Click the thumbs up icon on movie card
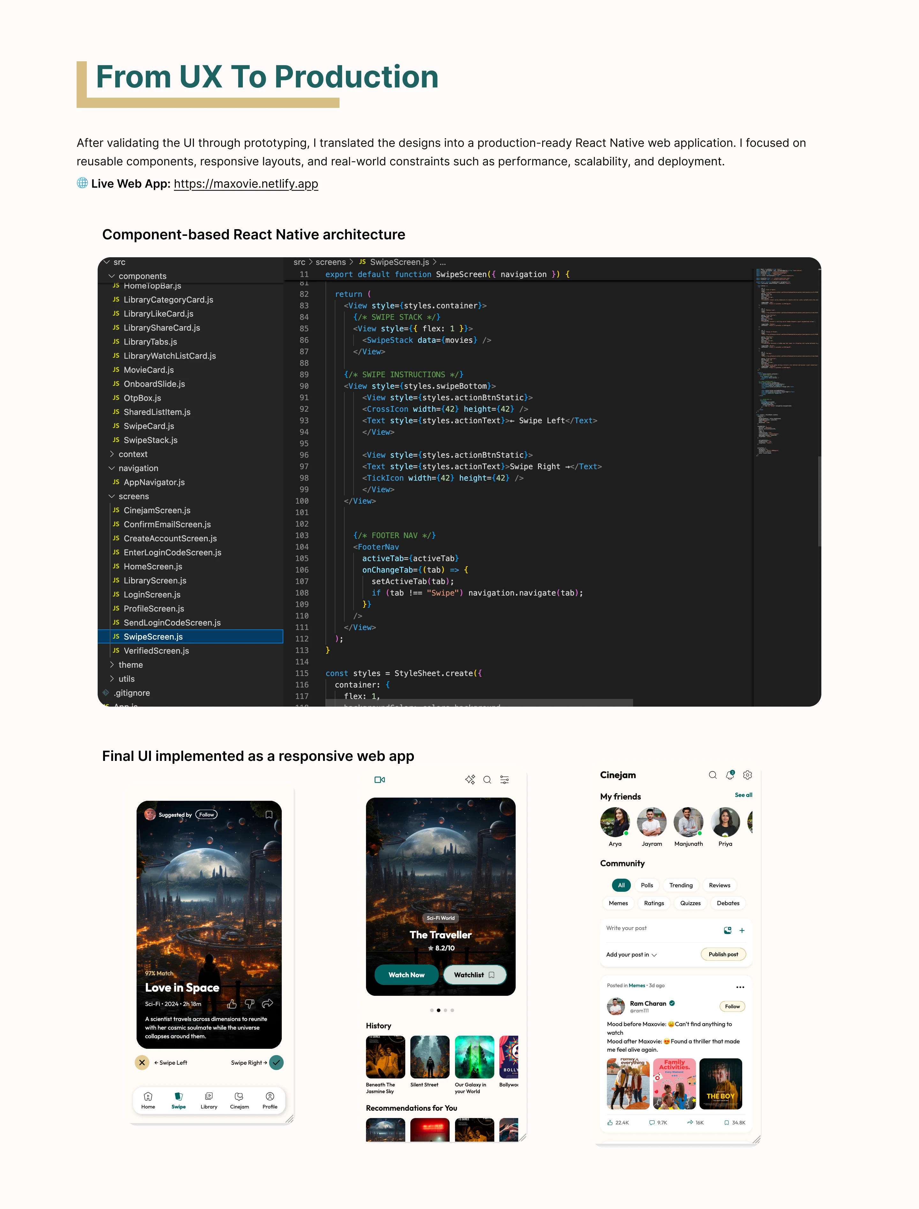Screen dimensions: 919x1209 click(232, 1004)
